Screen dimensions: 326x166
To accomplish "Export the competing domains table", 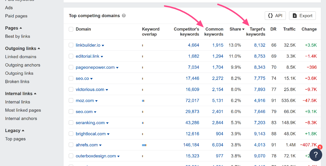I will 302,16.
